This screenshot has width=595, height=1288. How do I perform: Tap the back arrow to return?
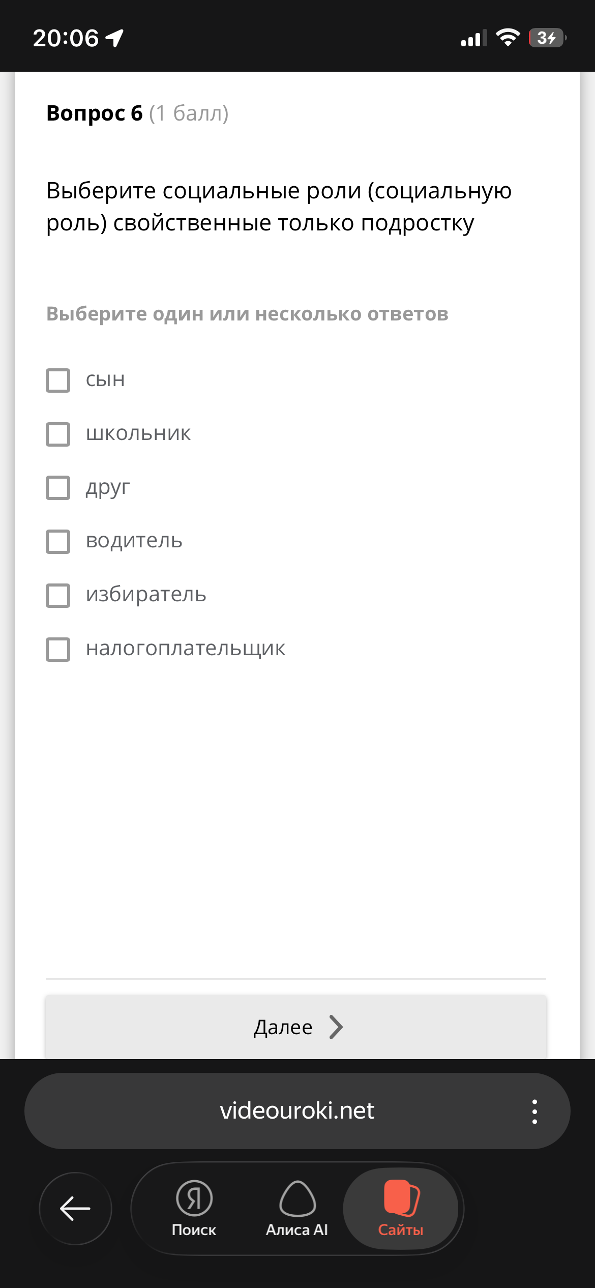pos(75,1208)
